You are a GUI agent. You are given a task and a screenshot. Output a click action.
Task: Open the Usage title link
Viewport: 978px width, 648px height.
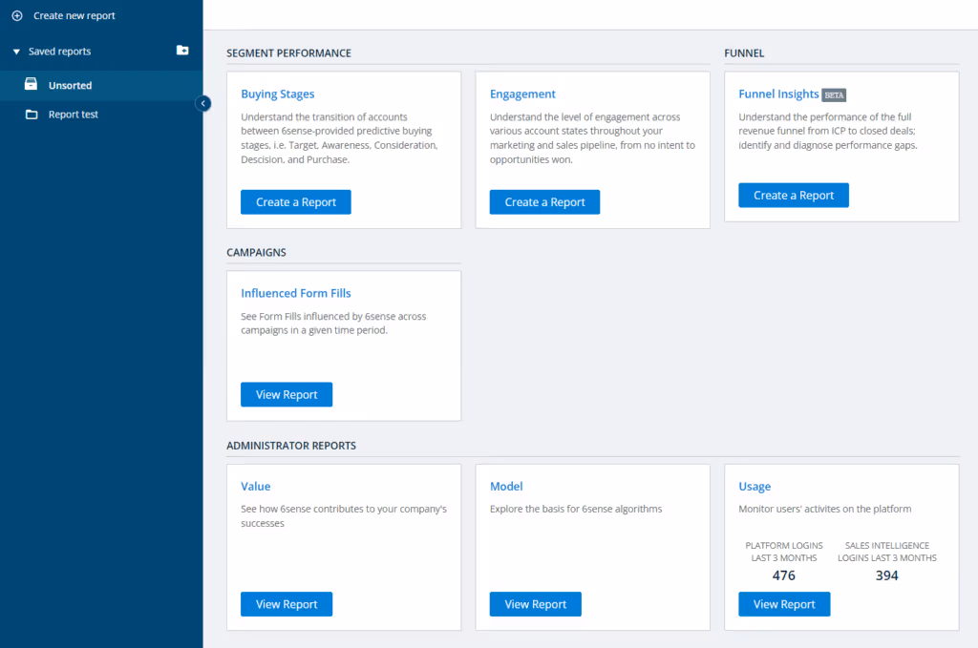(x=755, y=487)
